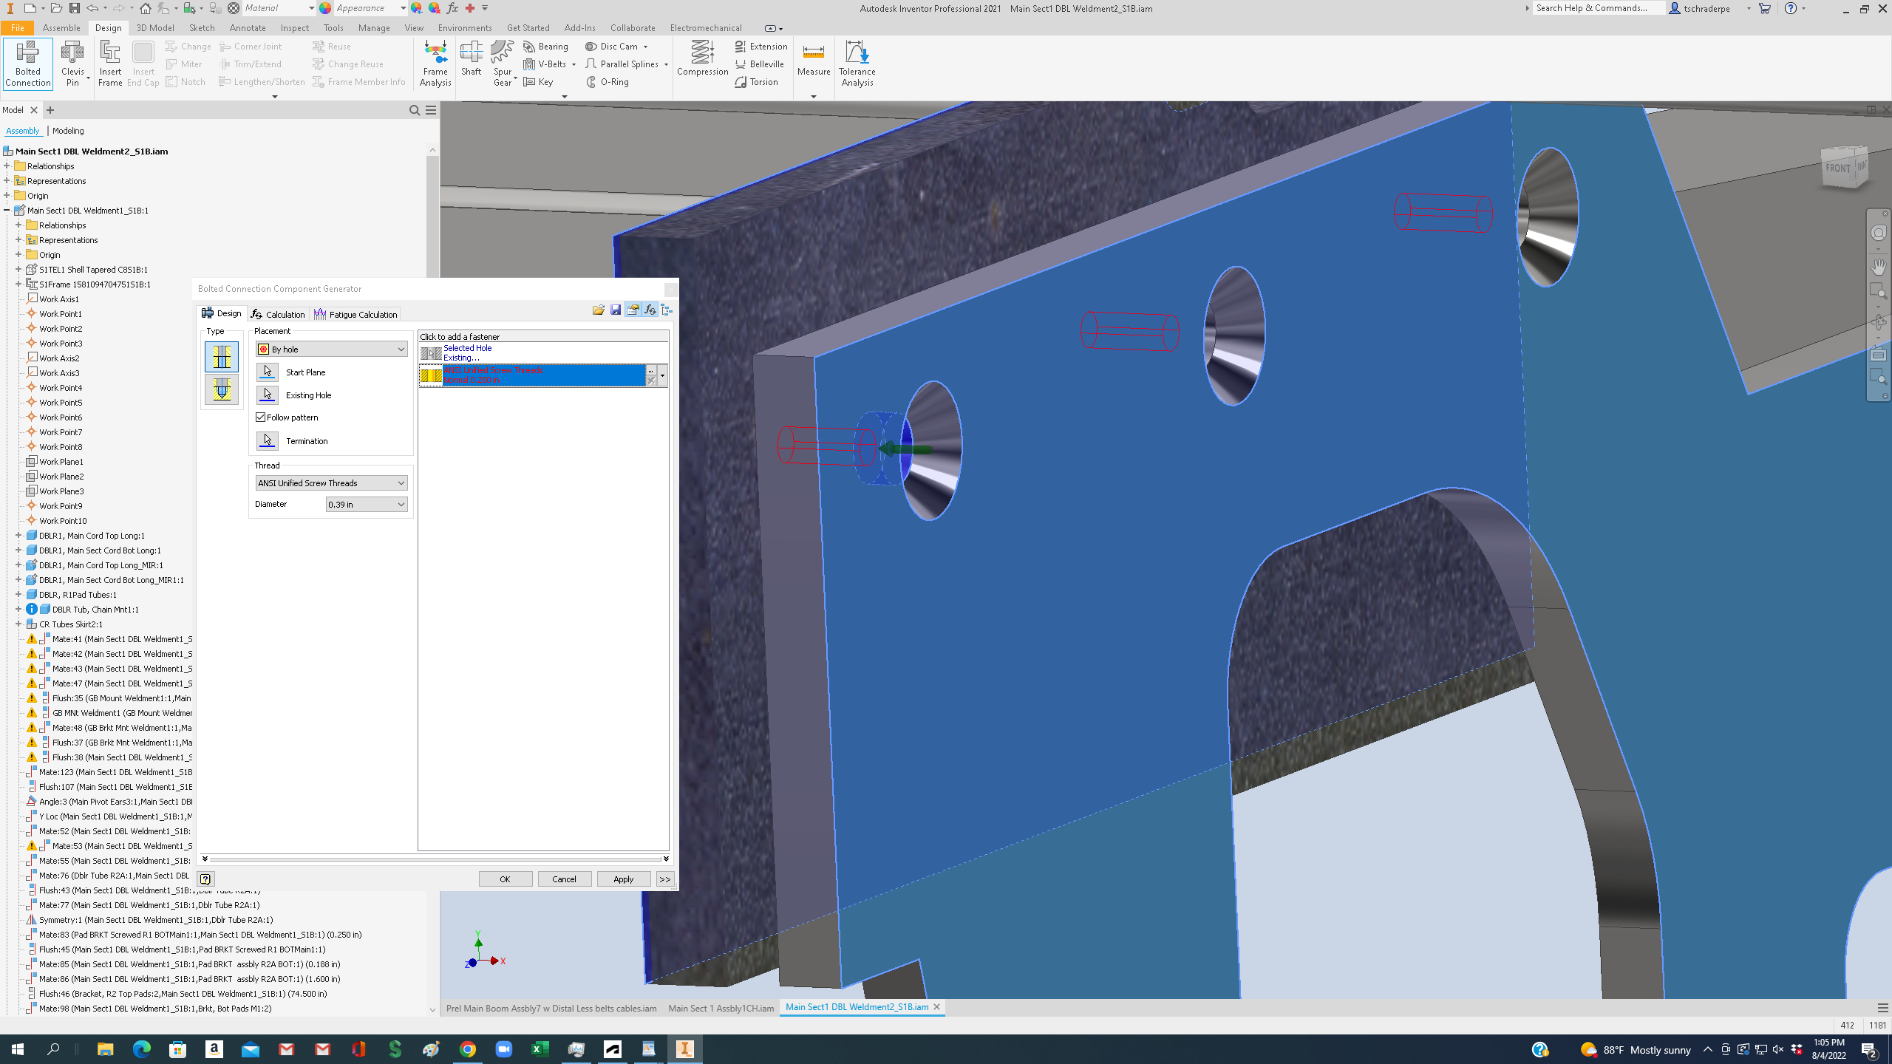The image size is (1892, 1064).
Task: Switch to the Fatigue Calculation tab
Action: pyautogui.click(x=355, y=314)
